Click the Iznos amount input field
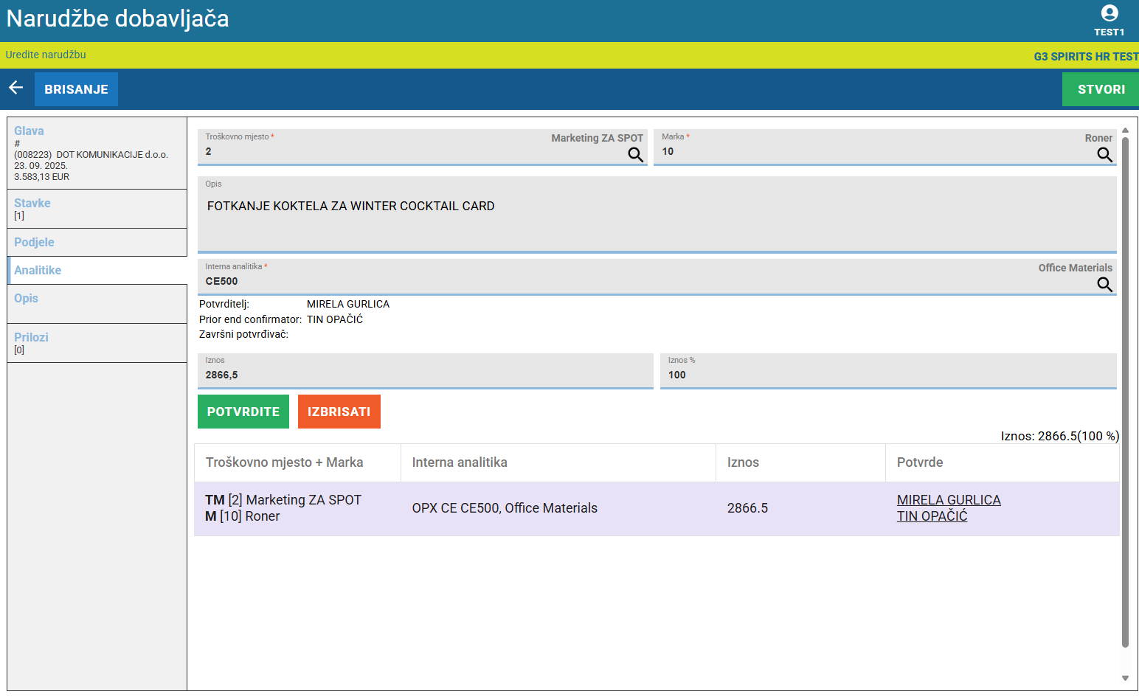 (x=425, y=375)
